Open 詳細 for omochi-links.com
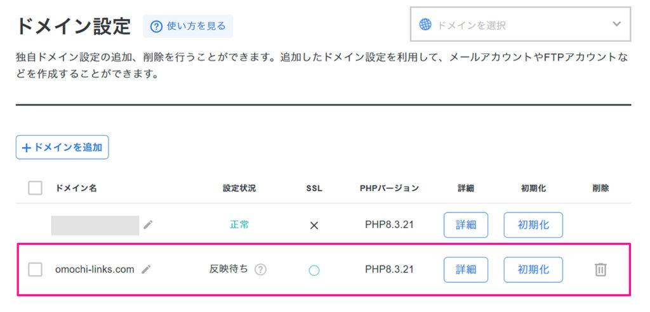Image resolution: width=650 pixels, height=312 pixels. 465,270
